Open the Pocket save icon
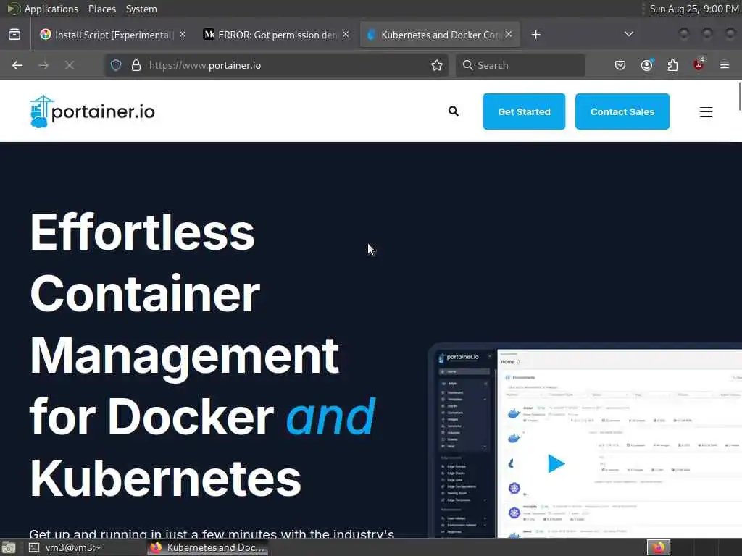Viewport: 742px width, 556px height. click(620, 65)
